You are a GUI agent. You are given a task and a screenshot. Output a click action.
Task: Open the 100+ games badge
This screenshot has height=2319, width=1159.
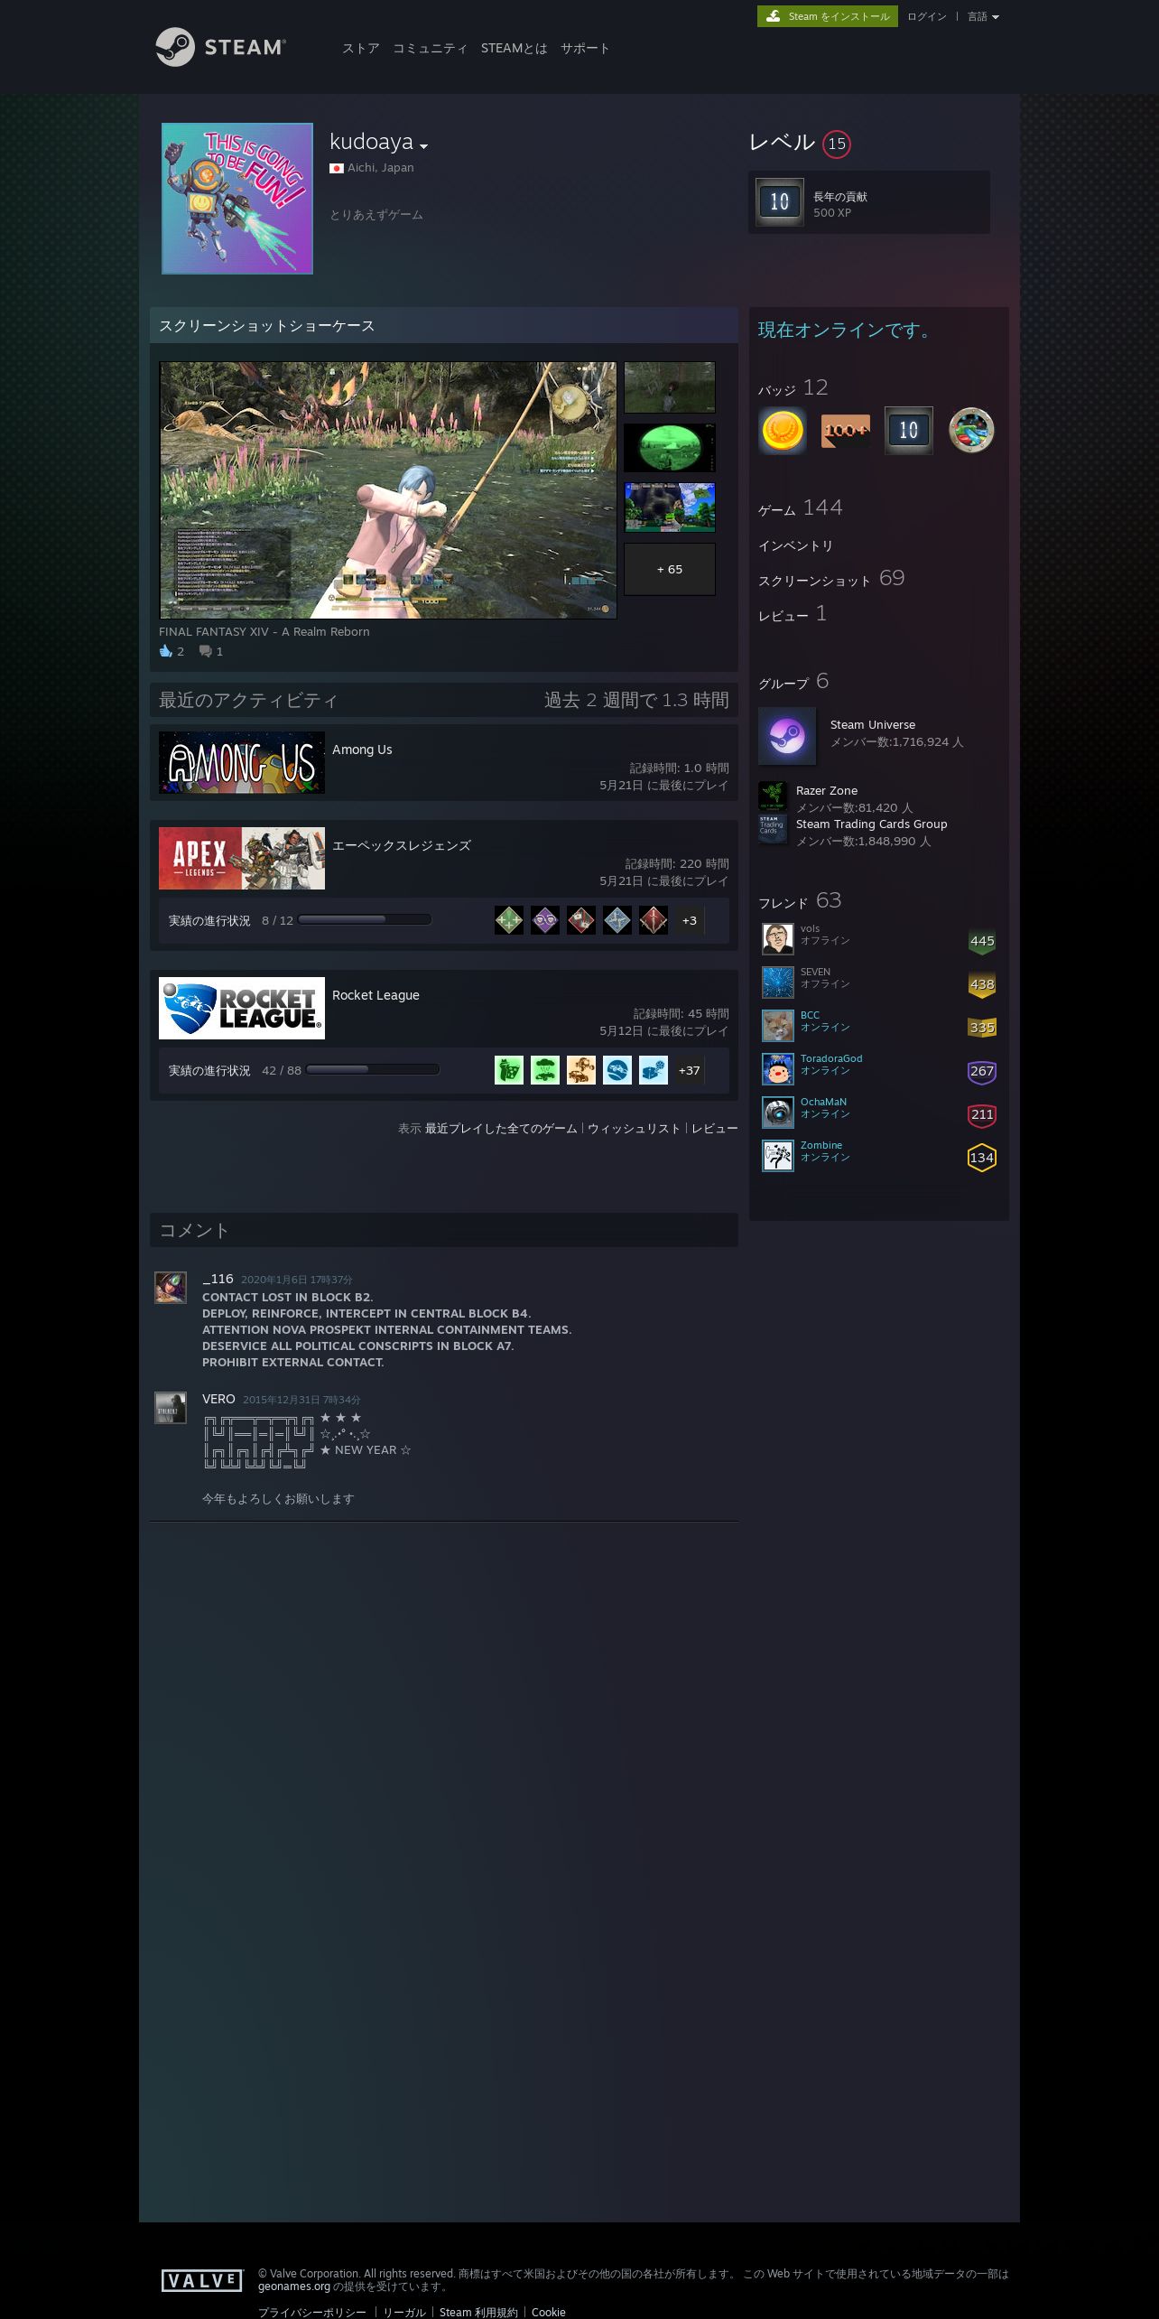[846, 430]
